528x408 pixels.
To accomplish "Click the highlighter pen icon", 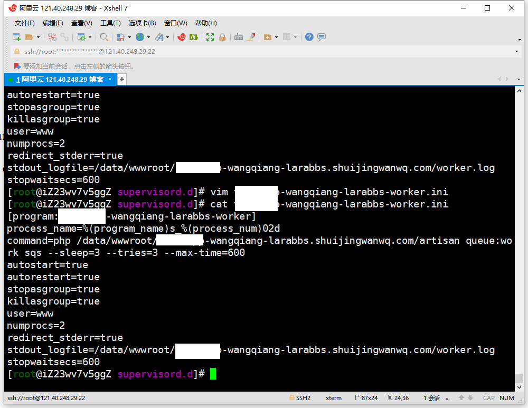I will pos(251,37).
